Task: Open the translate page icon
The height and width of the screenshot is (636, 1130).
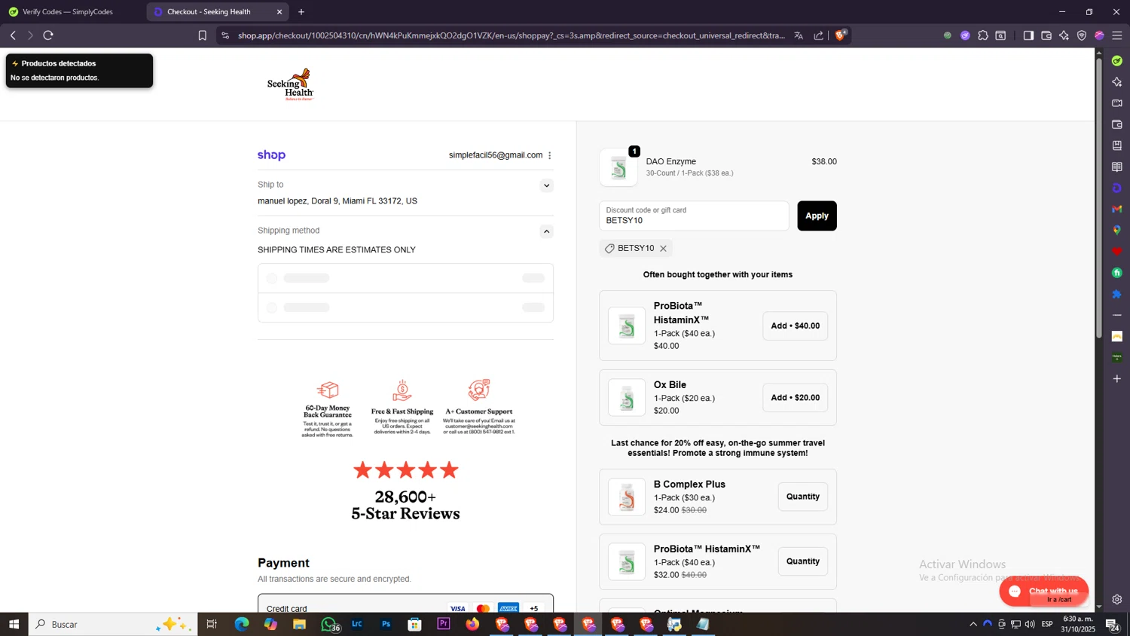Action: [x=799, y=35]
